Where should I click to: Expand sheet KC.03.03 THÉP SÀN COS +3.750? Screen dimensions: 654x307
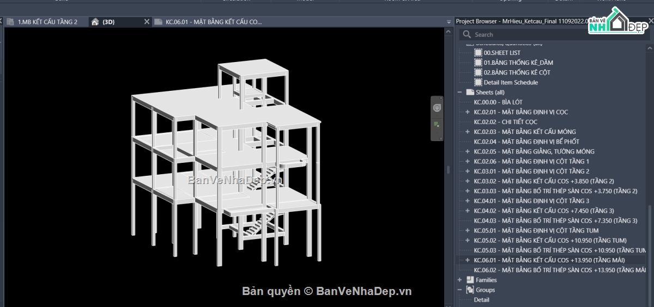click(467, 191)
